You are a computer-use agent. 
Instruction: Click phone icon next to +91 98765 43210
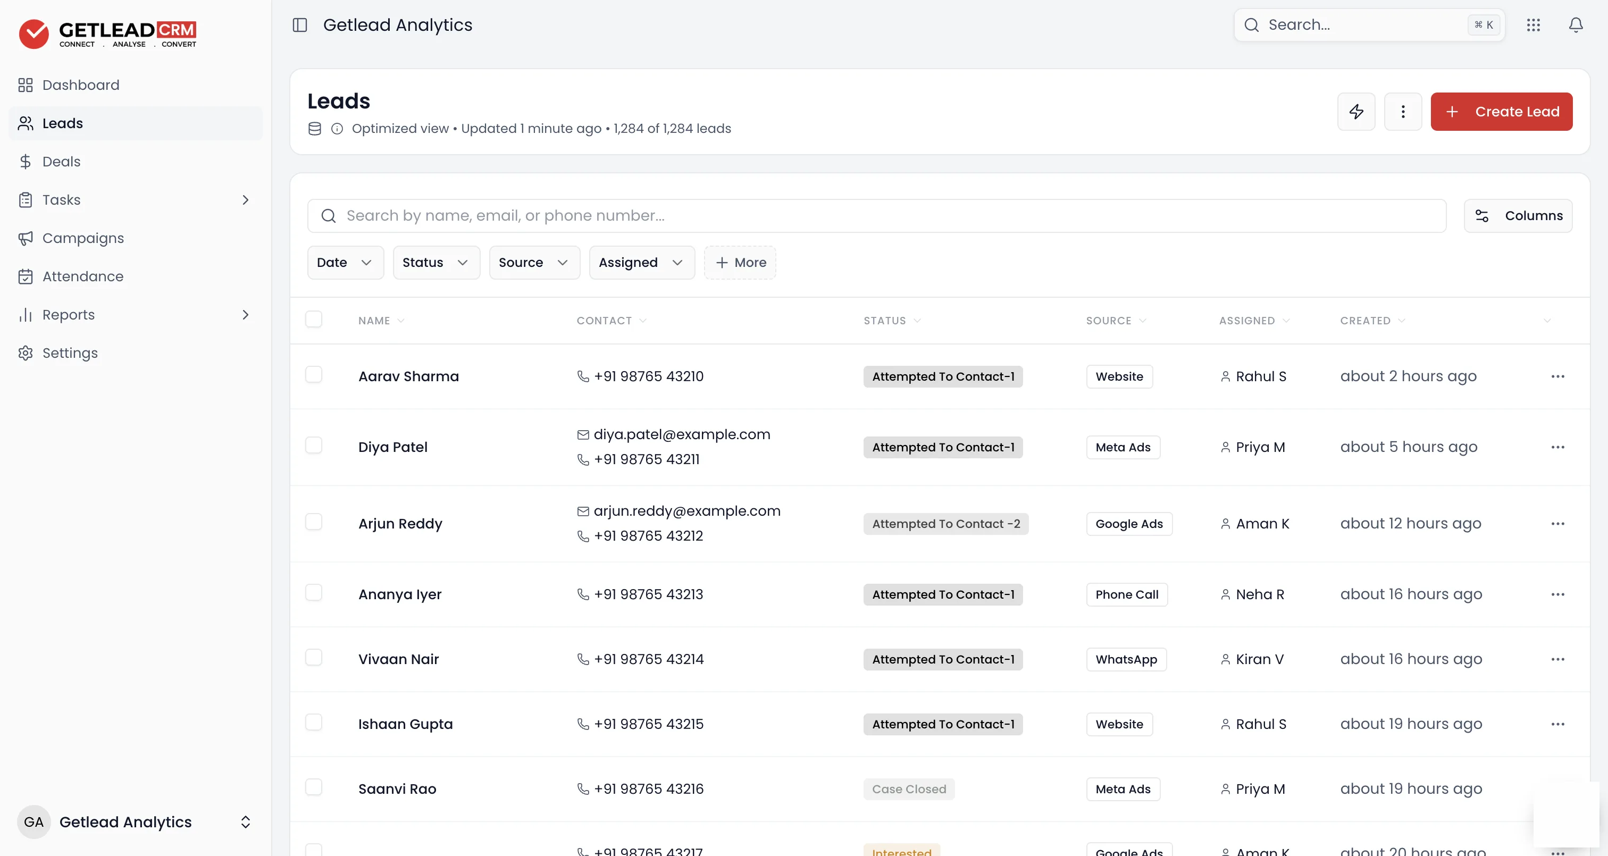pos(583,376)
